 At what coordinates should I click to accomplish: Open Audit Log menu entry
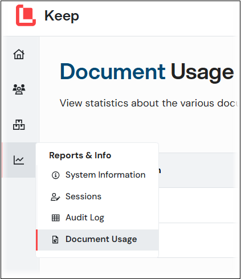click(x=98, y=218)
